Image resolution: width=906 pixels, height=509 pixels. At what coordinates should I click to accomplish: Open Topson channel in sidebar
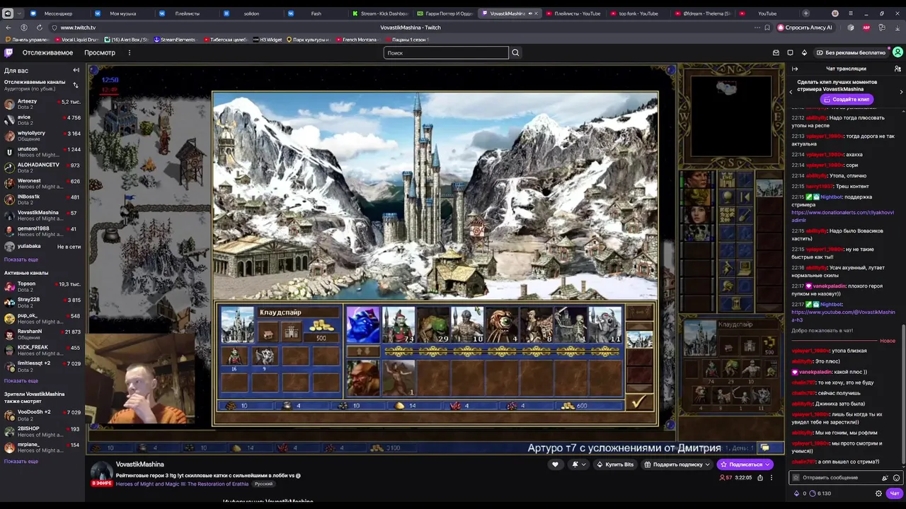[42, 286]
